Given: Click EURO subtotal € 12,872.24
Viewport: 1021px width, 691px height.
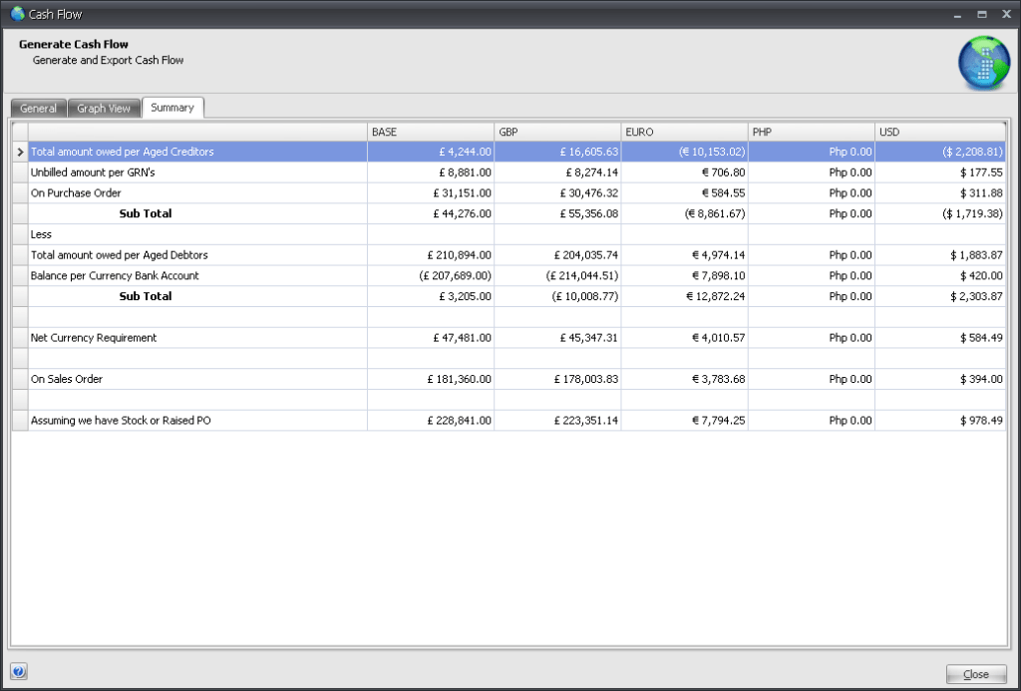Looking at the screenshot, I should [684, 296].
